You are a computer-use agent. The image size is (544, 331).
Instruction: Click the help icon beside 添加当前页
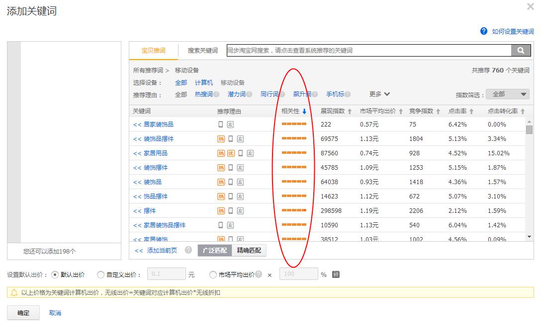[188, 250]
